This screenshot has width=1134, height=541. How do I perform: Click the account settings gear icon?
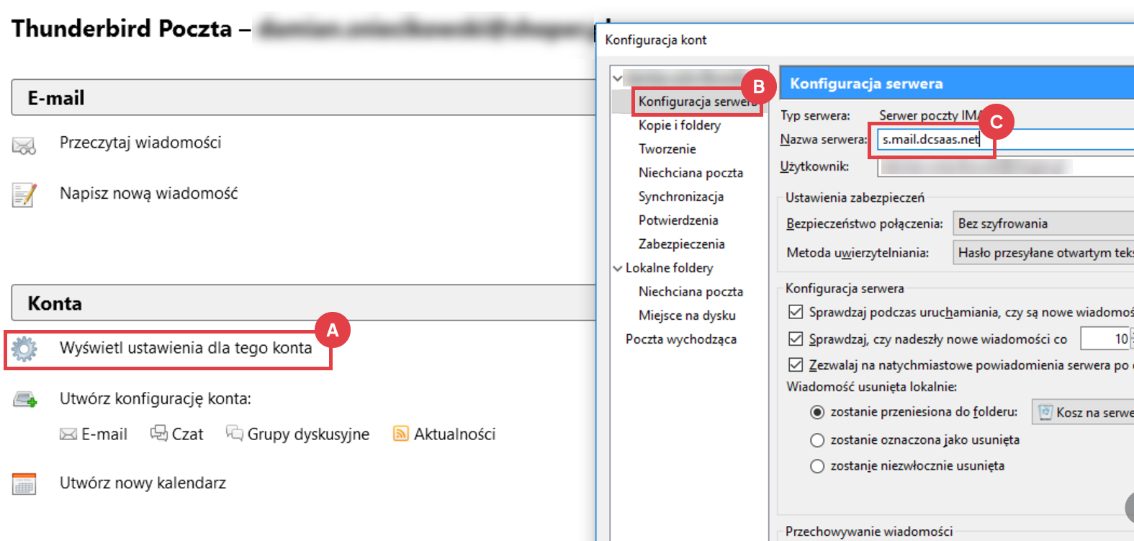click(x=24, y=349)
